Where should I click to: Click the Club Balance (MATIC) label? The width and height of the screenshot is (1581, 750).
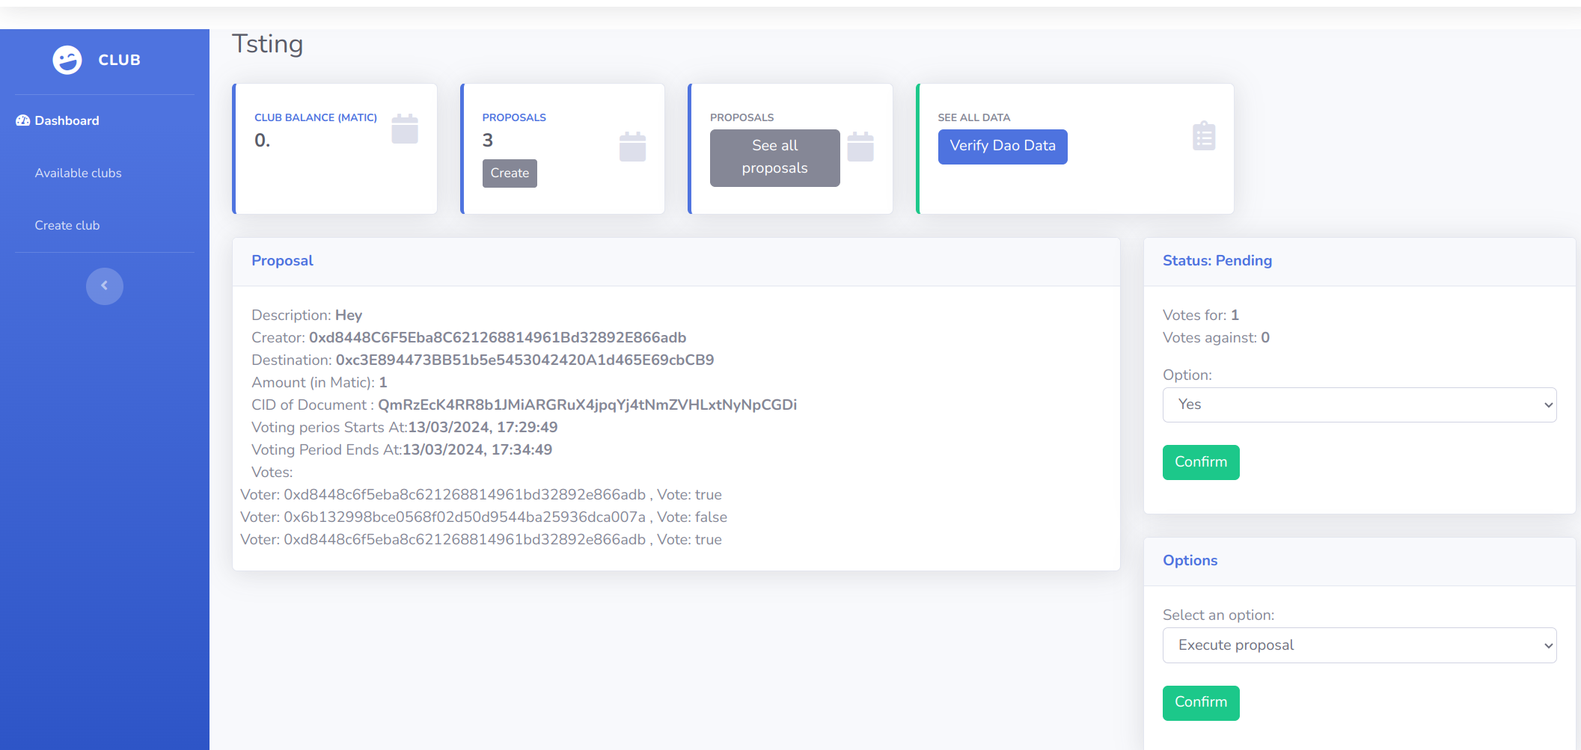(316, 117)
